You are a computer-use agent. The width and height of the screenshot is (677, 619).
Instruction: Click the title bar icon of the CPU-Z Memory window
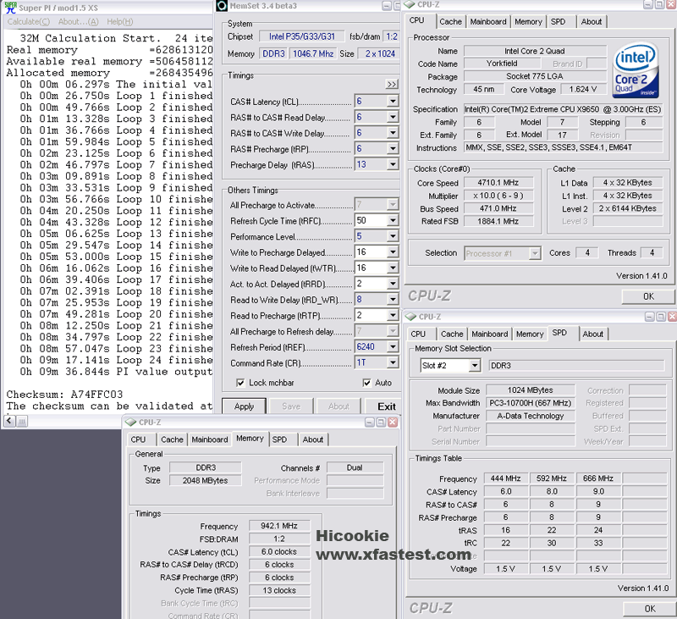[130, 422]
